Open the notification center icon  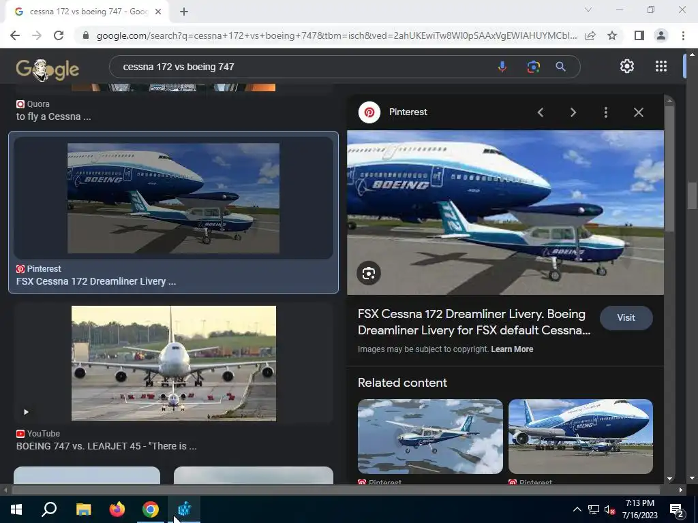pos(677,509)
